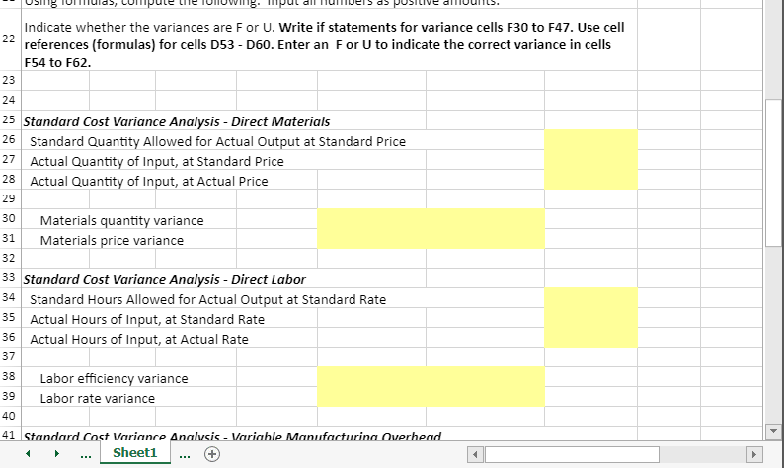Go to previous sheet tab arrow
Screen dimensions: 784x468
pos(28,453)
